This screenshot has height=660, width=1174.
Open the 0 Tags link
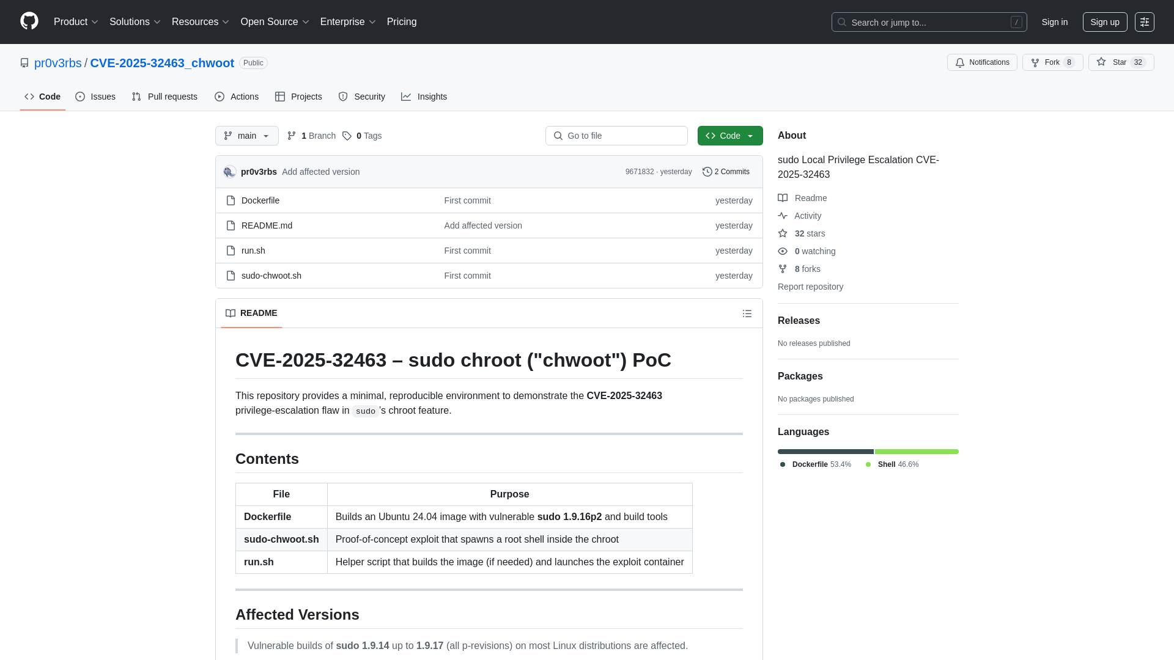tap(362, 136)
